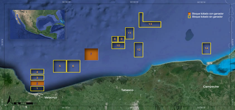Select the block numbered 4
Screen dimensions: 235x110
coord(37,72)
